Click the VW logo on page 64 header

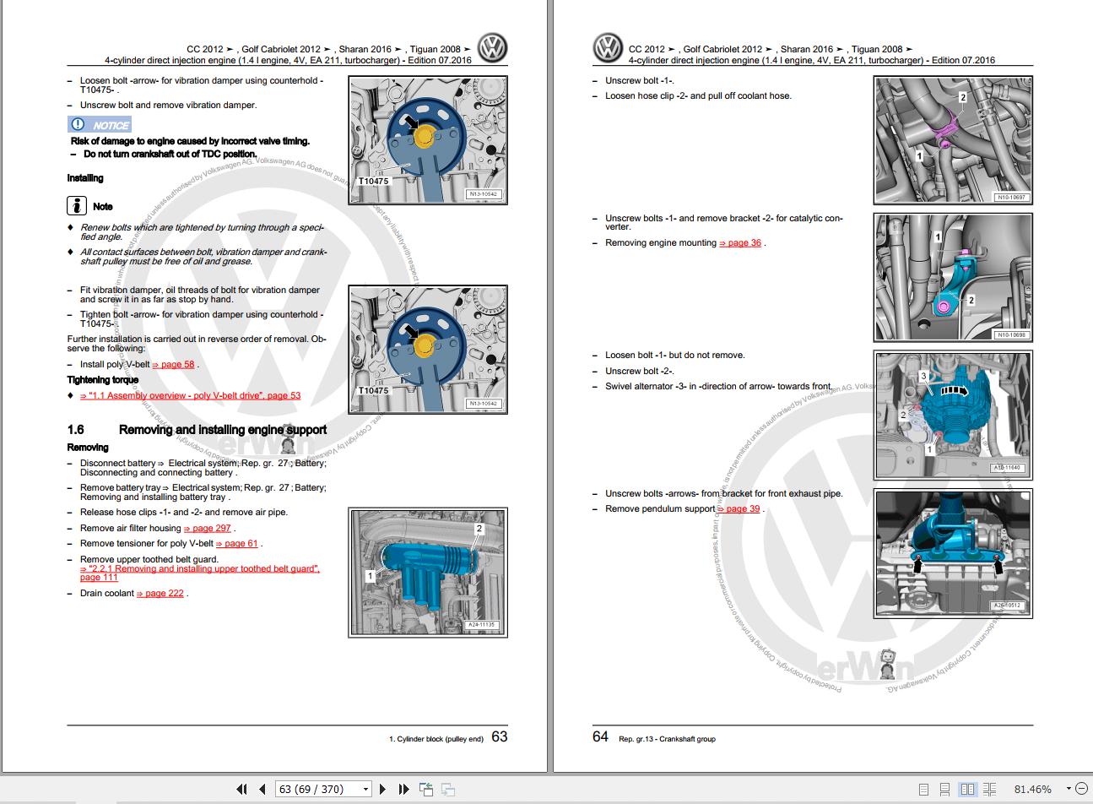coord(609,48)
